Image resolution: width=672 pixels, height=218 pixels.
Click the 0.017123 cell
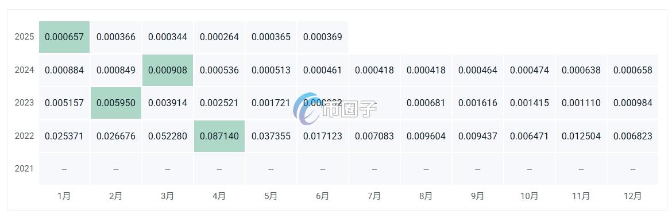(323, 136)
